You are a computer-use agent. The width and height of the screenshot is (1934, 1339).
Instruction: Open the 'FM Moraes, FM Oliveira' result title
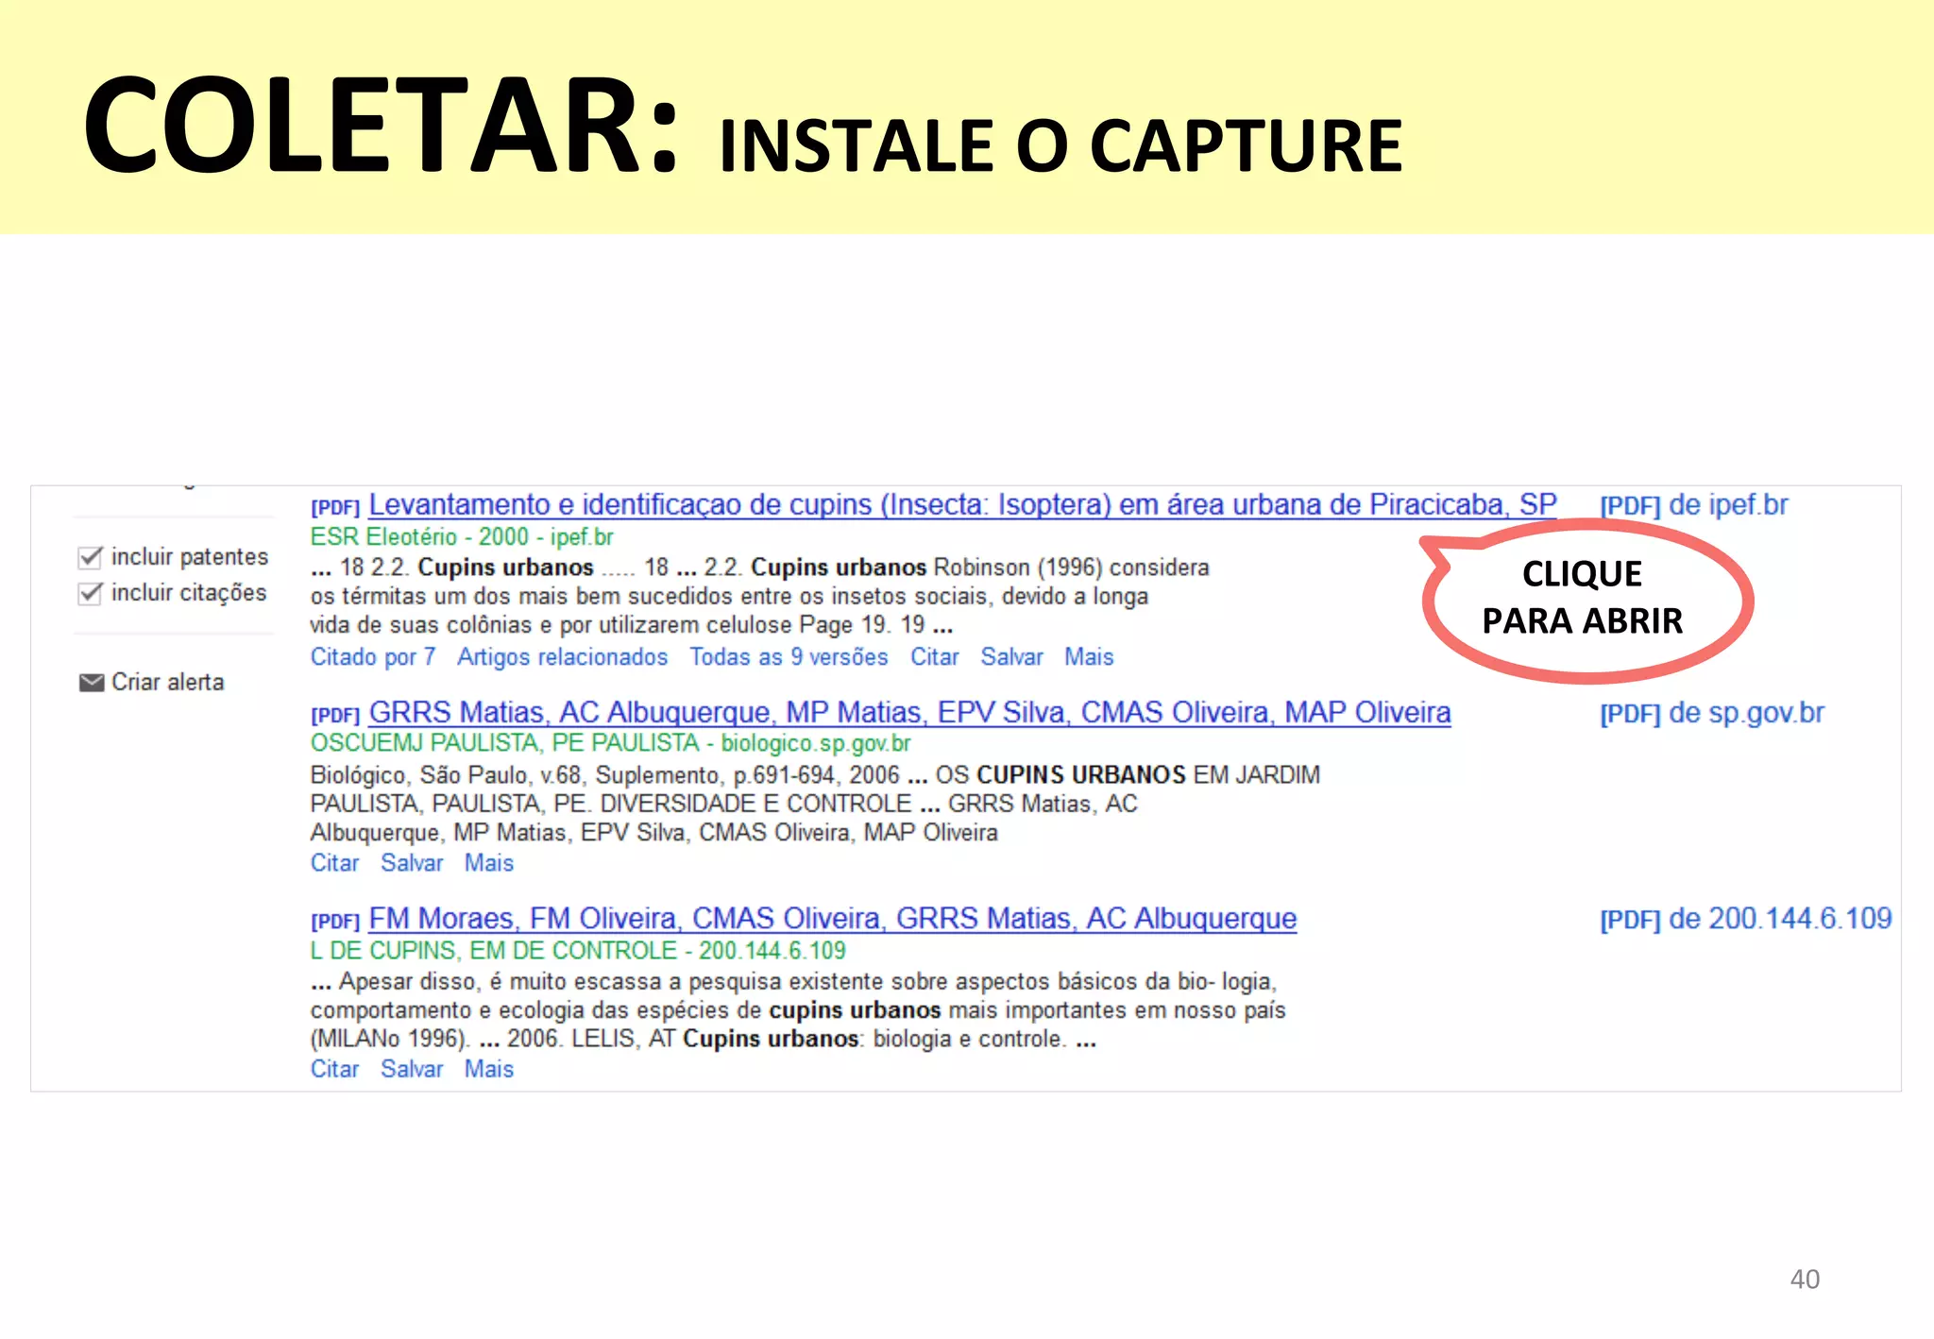pos(833,919)
